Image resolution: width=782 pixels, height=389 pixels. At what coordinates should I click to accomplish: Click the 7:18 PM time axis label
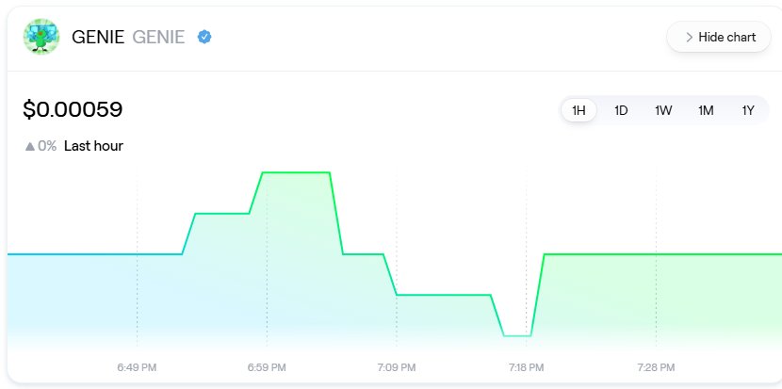(x=526, y=366)
